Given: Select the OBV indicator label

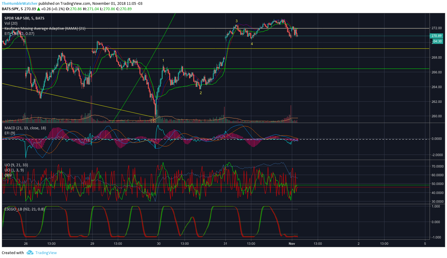Looking at the screenshot, I should click(x=8, y=175).
